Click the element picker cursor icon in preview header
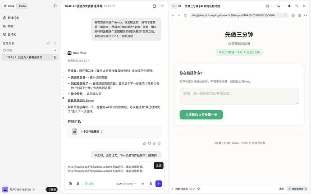 (x=278, y=6)
